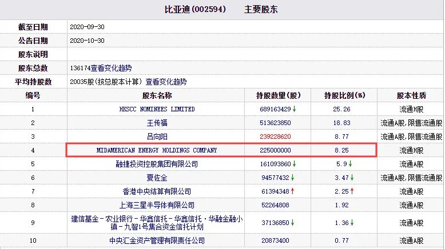Screen dimensions: 445x249
Task: Click the 持股比例(%) column header
Action: [344, 95]
